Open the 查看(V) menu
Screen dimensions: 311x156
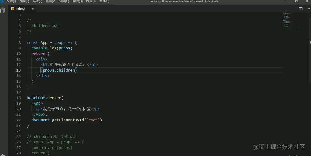(51, 1)
